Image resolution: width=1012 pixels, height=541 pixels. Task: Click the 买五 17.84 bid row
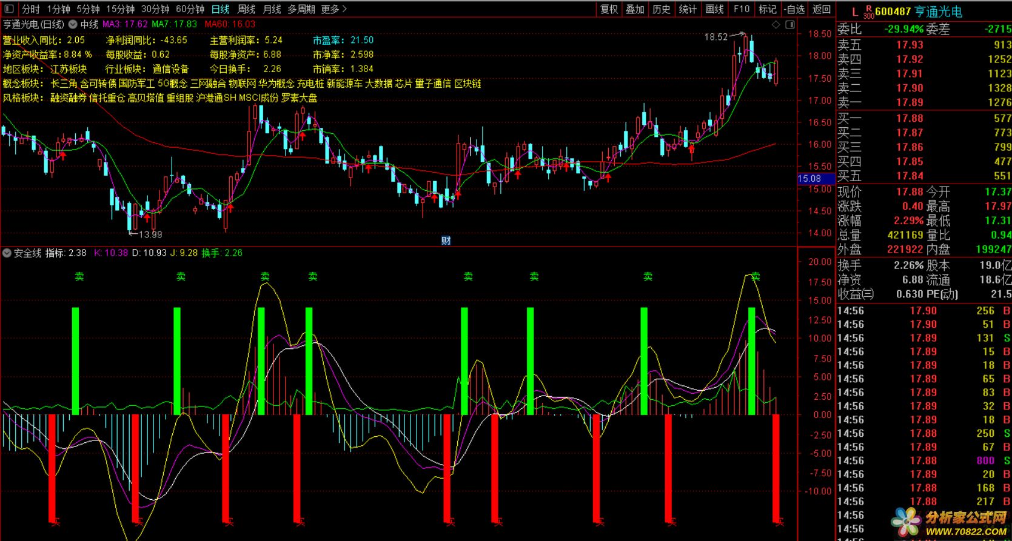924,176
